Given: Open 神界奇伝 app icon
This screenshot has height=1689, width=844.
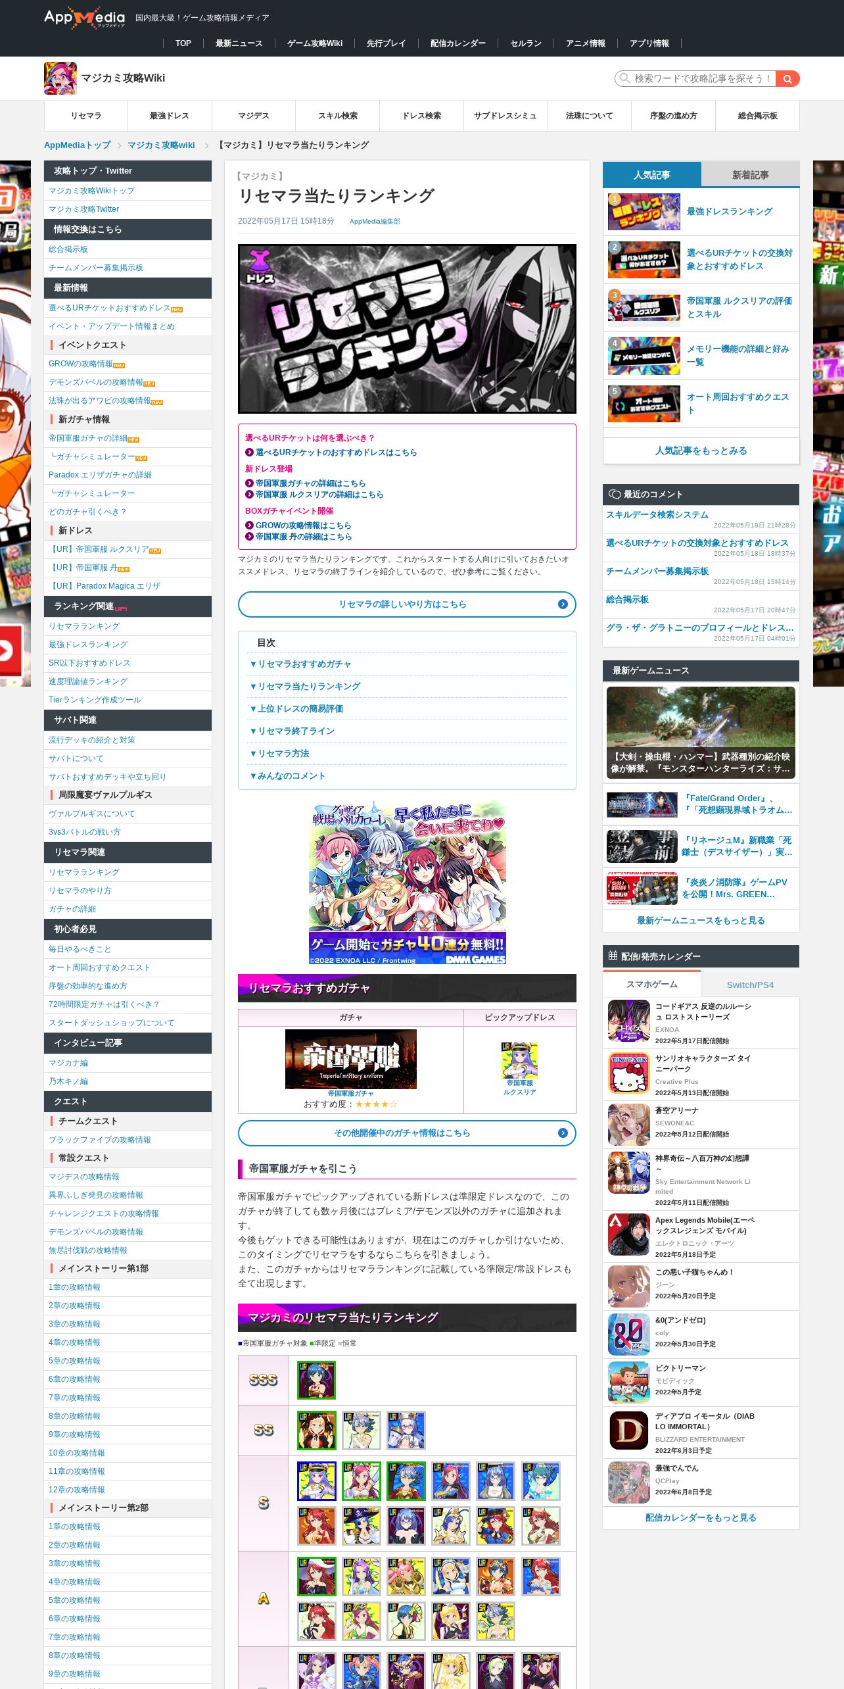Looking at the screenshot, I should (629, 1173).
